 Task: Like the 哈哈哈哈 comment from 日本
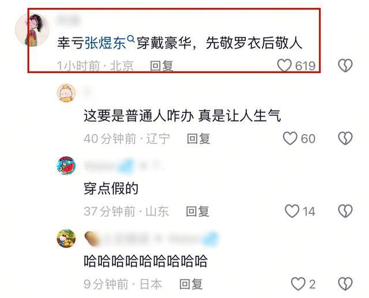[x=298, y=284]
